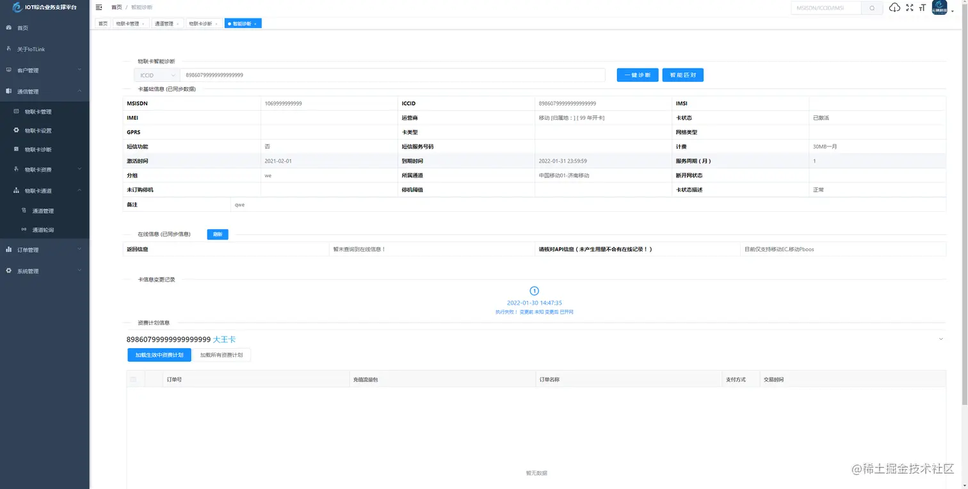Click the 通道轮询 link icon in sidebar
Screen dimensions: 968x489
(x=24, y=229)
